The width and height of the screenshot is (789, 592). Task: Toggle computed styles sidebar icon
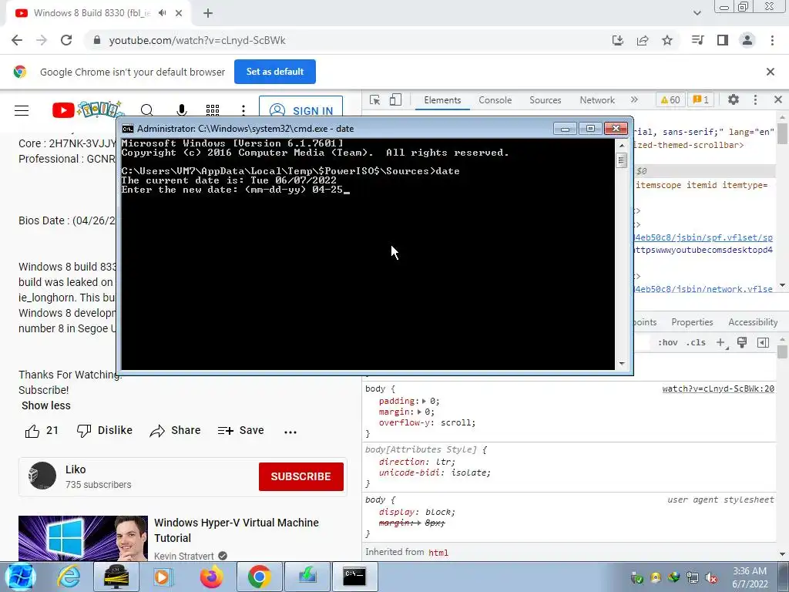coord(763,343)
